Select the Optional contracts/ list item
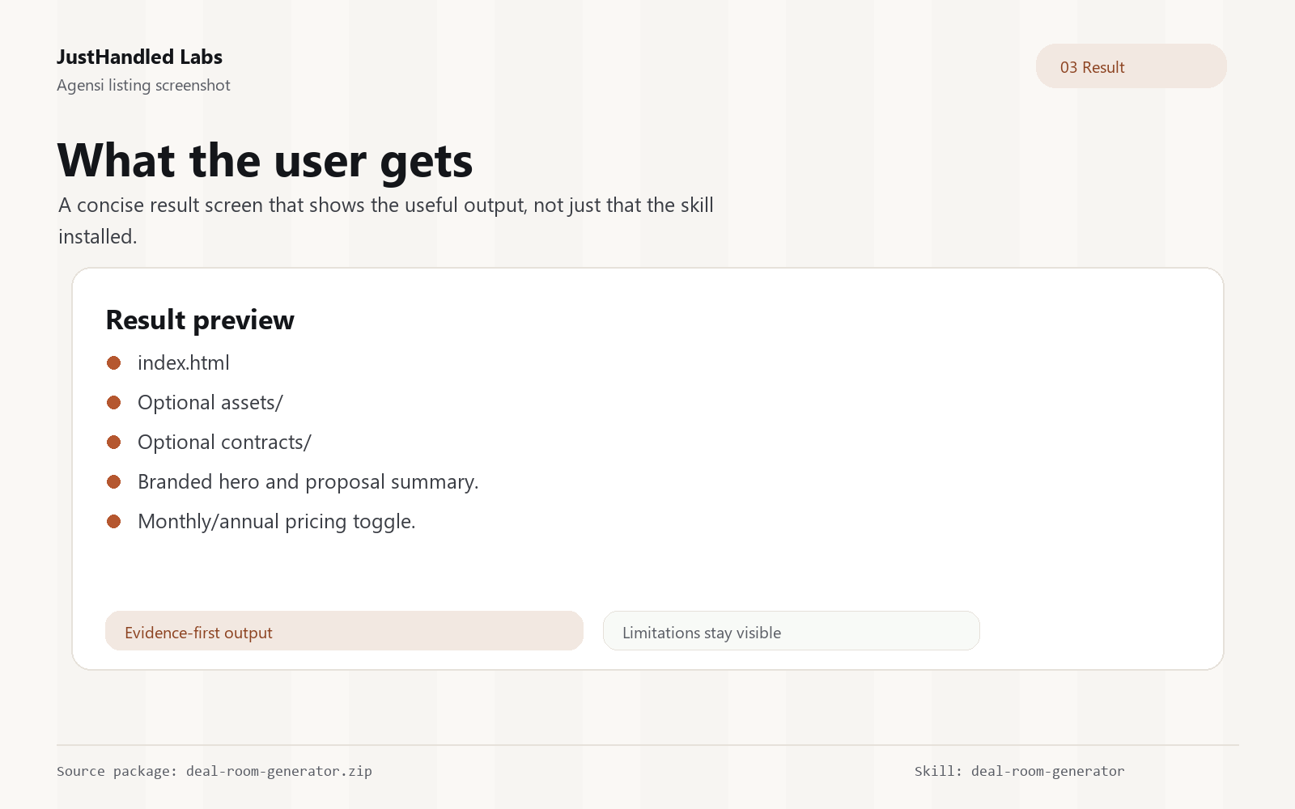 [x=224, y=443]
